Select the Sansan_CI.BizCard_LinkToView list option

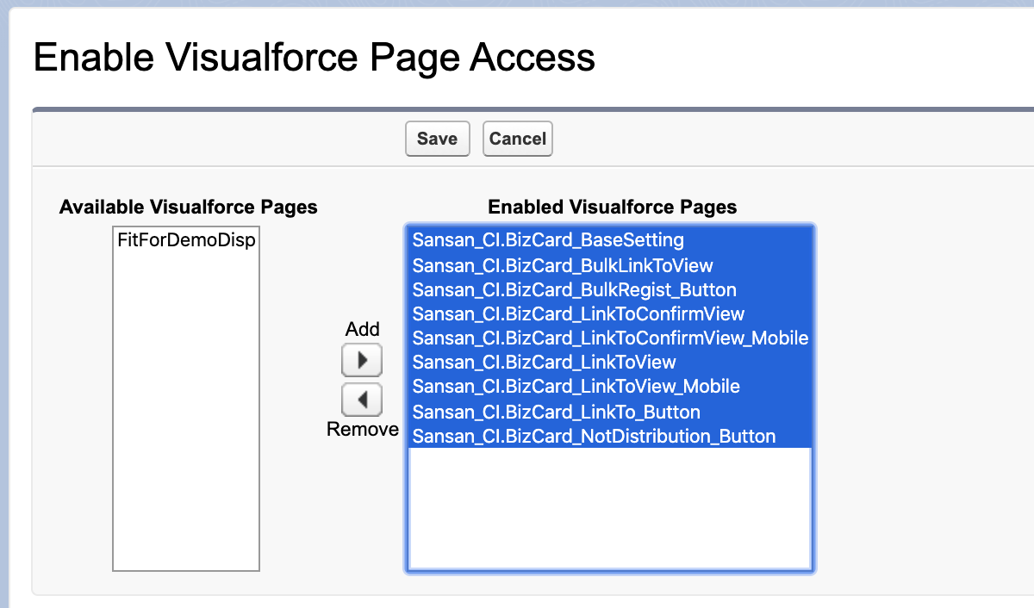click(545, 362)
